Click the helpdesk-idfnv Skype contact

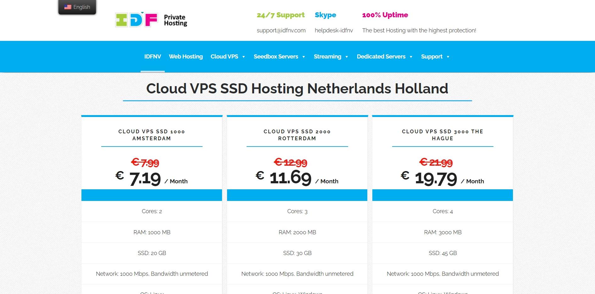tap(334, 31)
